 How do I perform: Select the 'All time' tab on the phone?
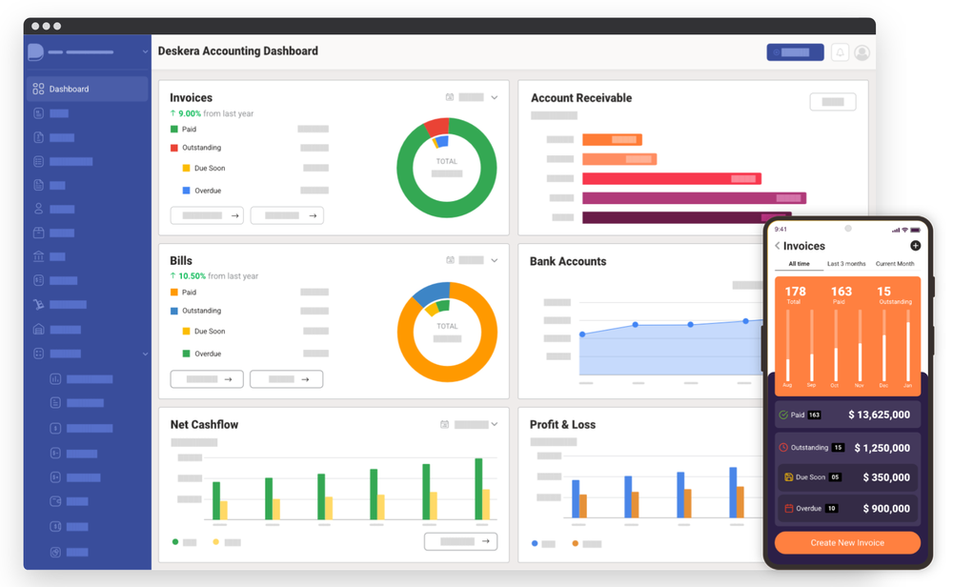tap(799, 264)
